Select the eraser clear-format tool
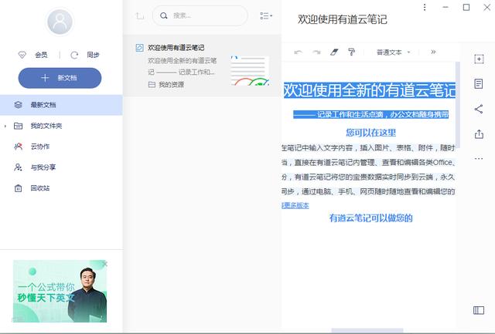The height and width of the screenshot is (334, 495). [x=334, y=52]
